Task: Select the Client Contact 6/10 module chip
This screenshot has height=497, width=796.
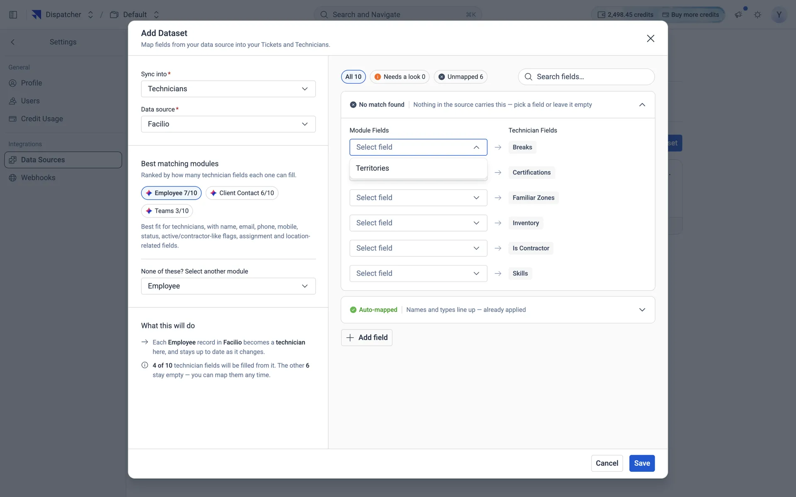Action: (242, 193)
